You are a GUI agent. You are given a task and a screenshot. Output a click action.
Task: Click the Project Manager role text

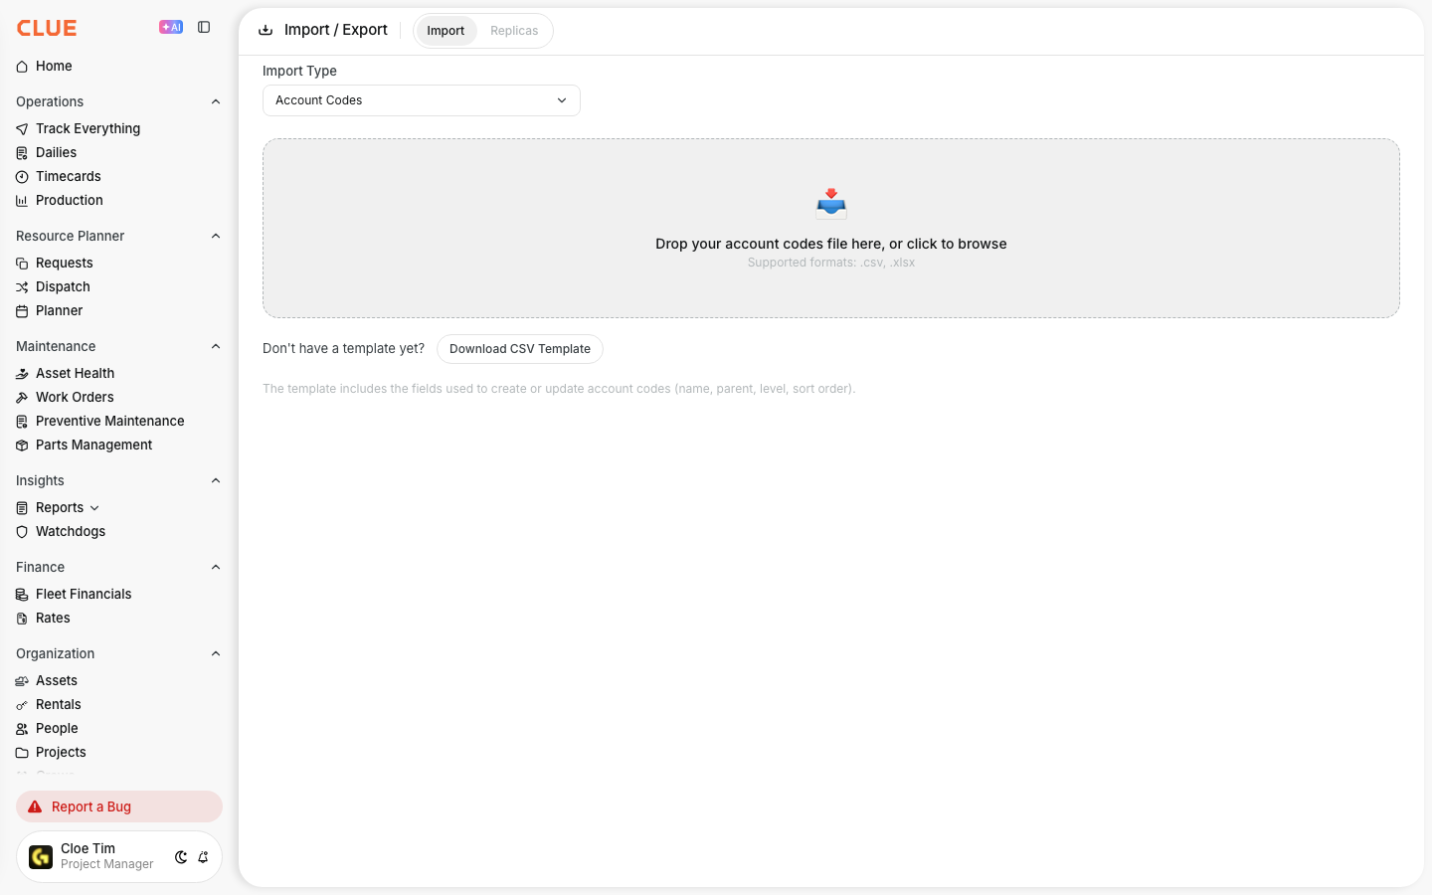click(x=106, y=864)
